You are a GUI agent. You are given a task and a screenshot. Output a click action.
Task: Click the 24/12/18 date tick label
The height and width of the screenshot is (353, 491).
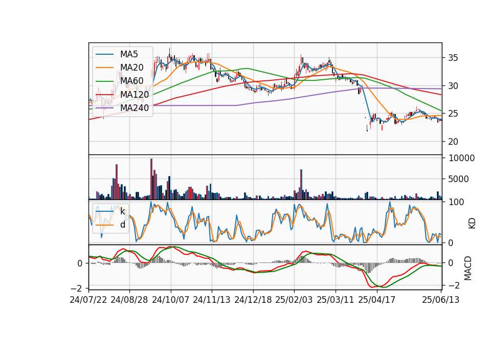(253, 300)
